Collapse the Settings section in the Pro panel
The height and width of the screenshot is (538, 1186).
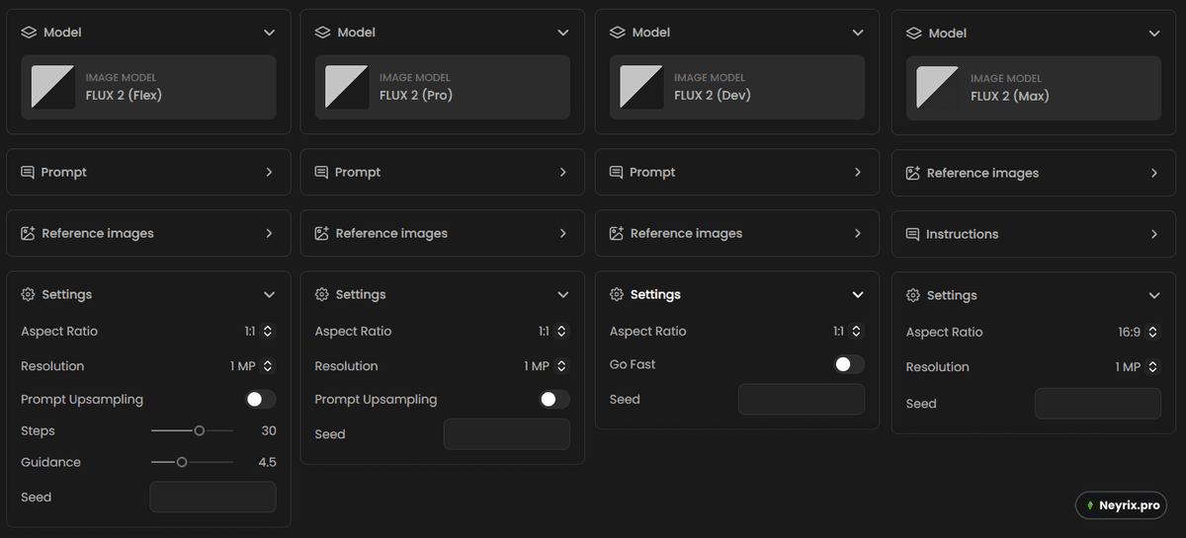click(562, 294)
